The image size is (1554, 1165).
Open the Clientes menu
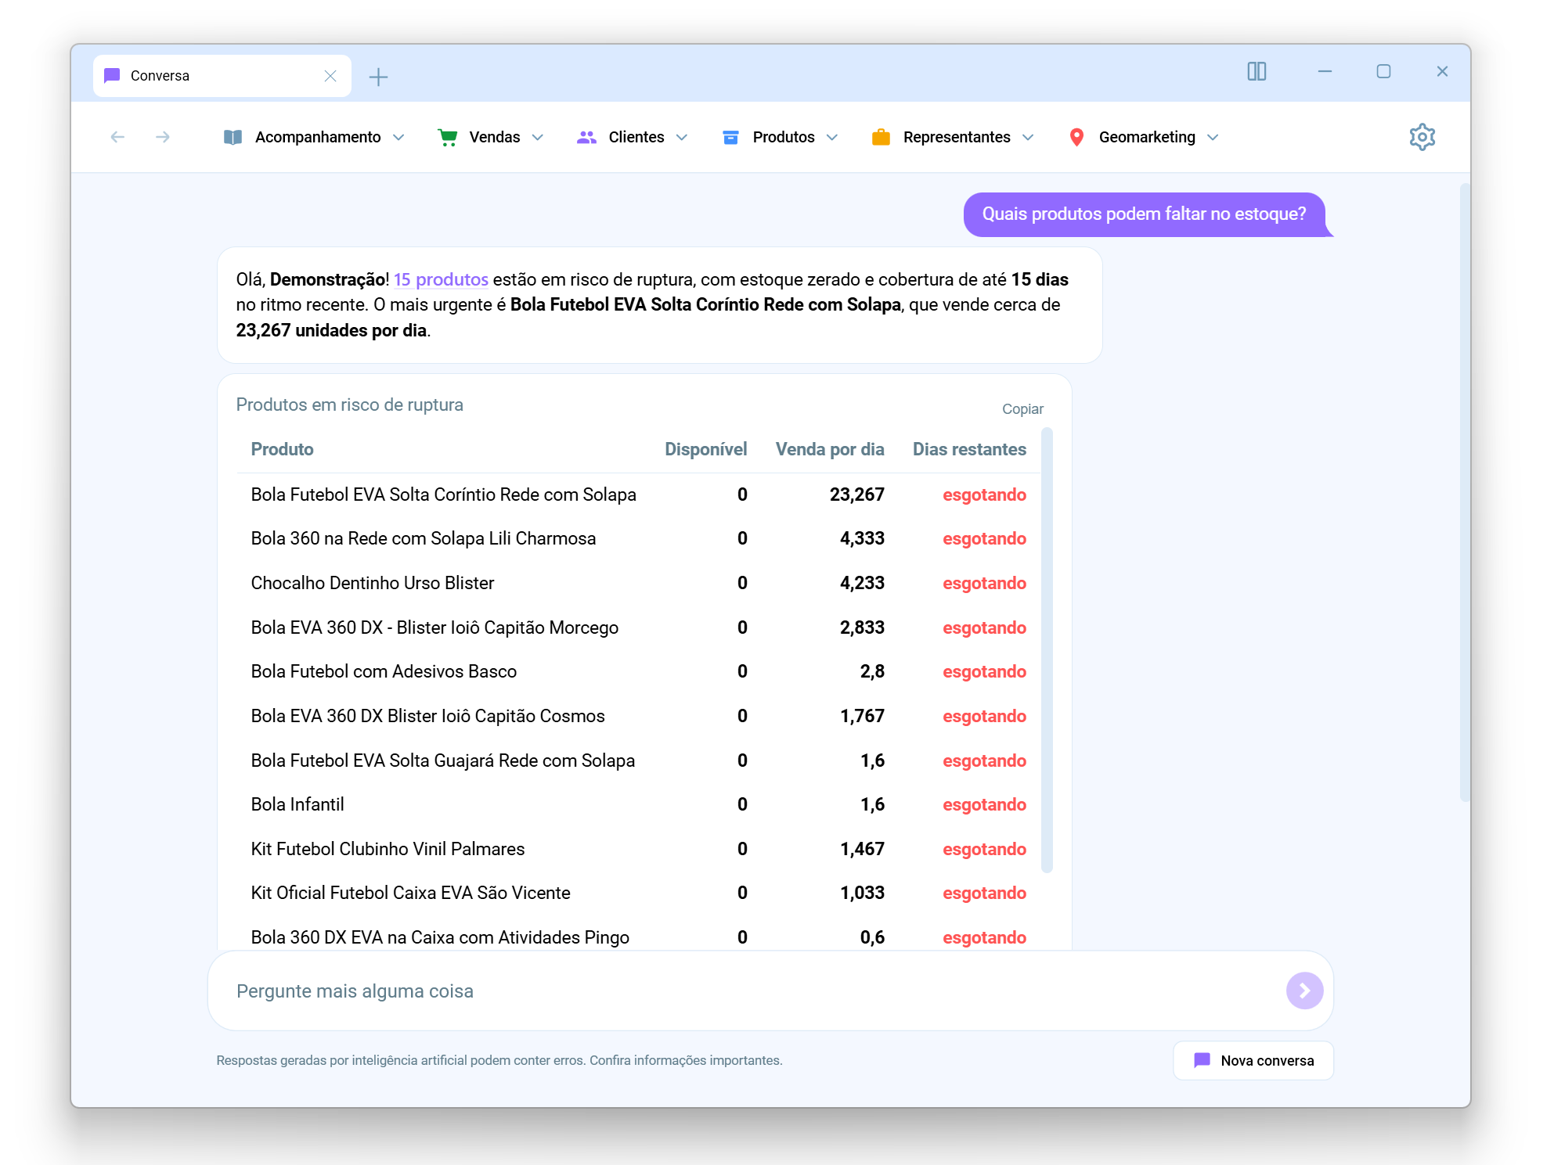[x=633, y=137]
